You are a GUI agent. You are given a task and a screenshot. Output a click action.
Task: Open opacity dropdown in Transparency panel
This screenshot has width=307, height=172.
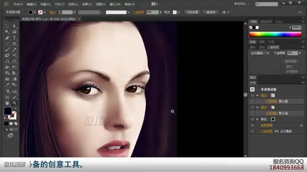coord(300,53)
